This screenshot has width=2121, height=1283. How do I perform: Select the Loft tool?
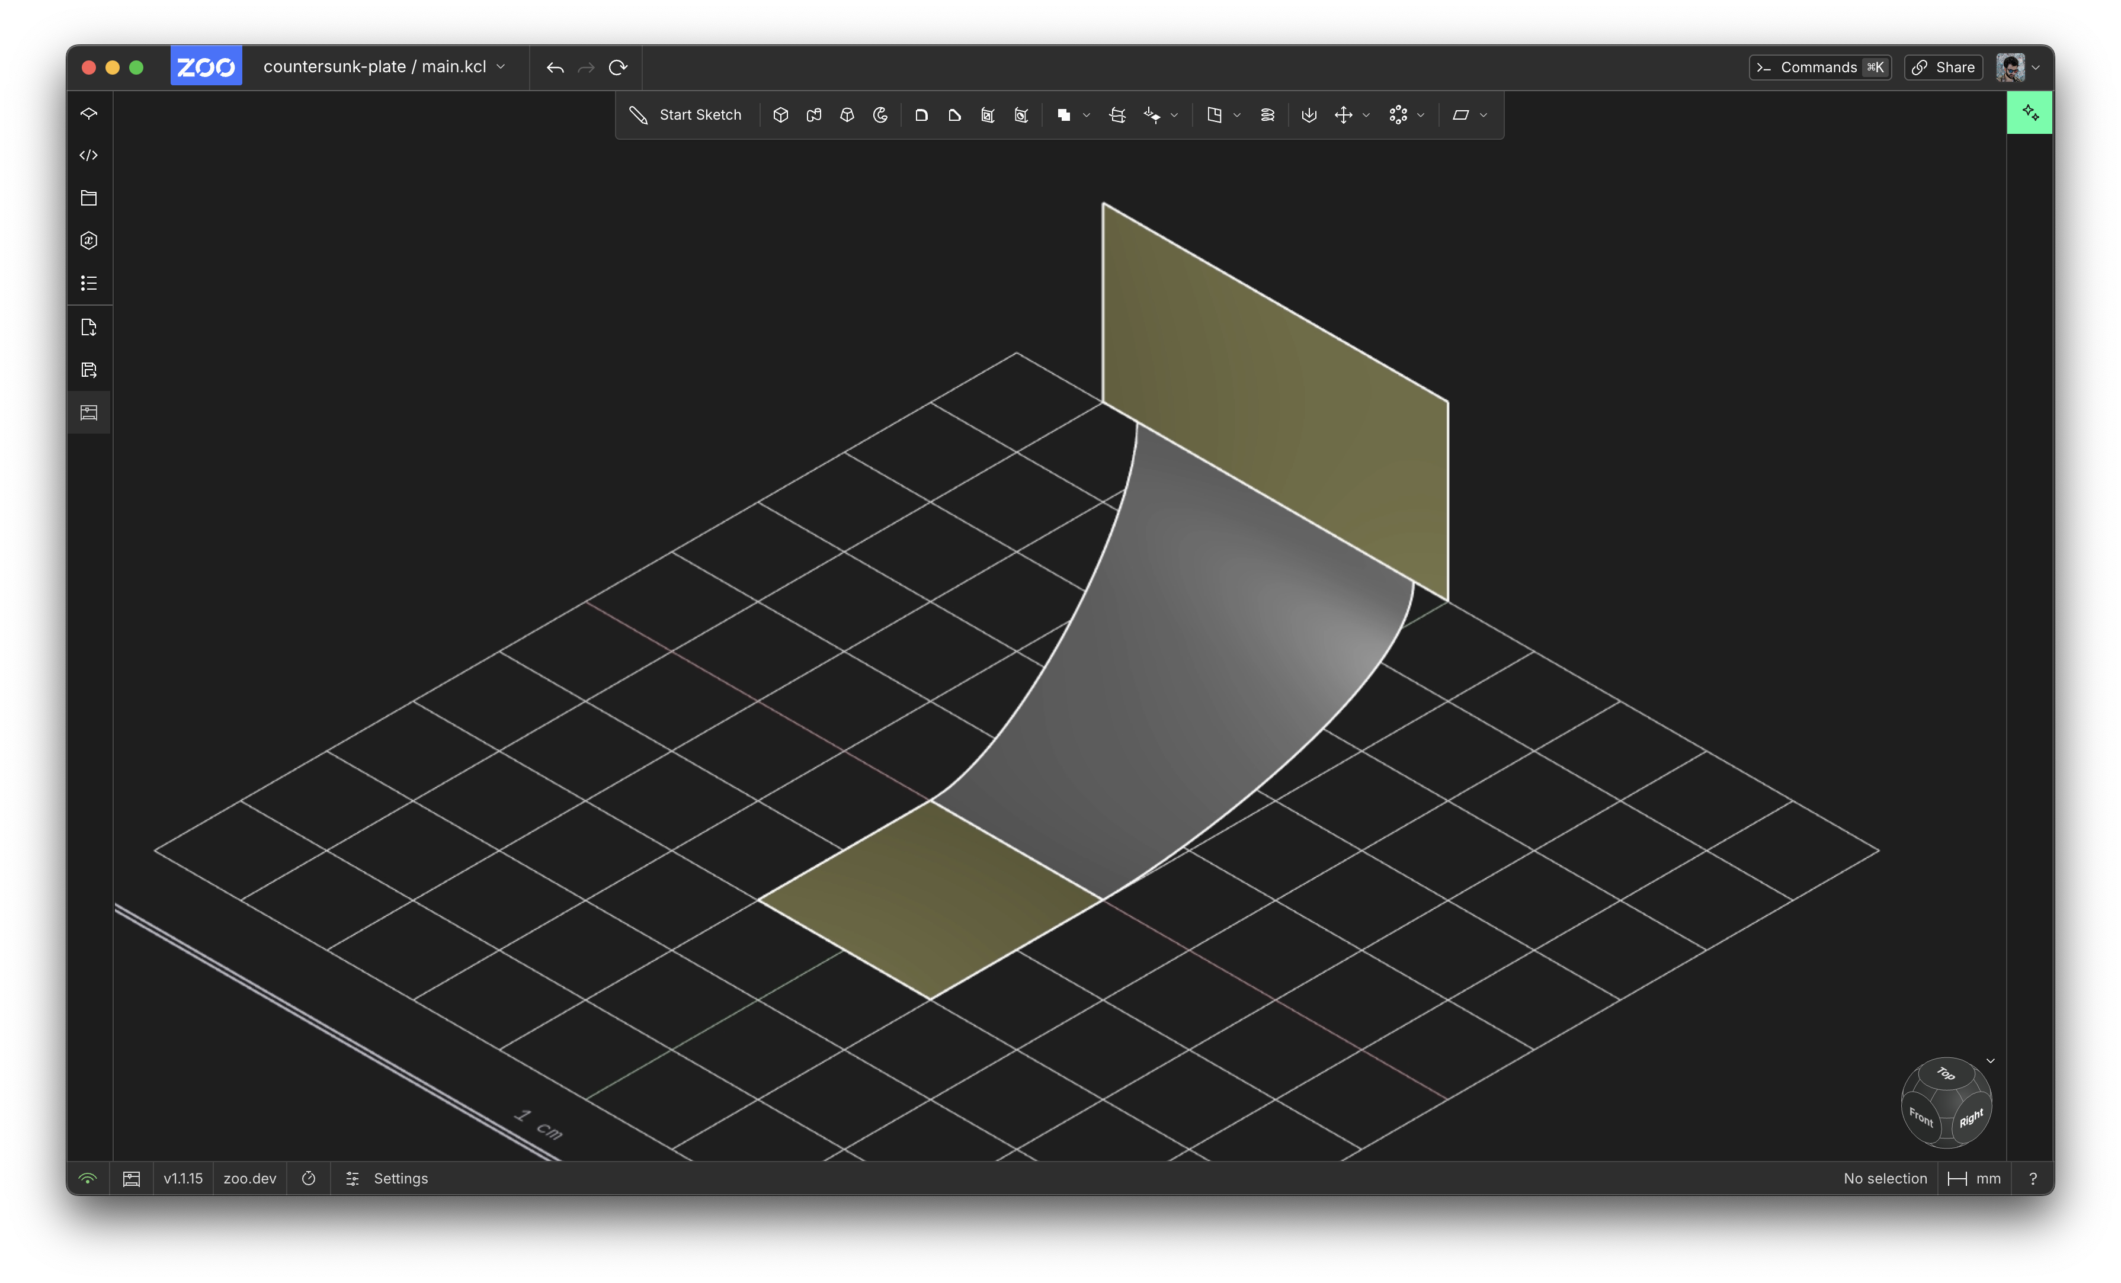tap(846, 114)
